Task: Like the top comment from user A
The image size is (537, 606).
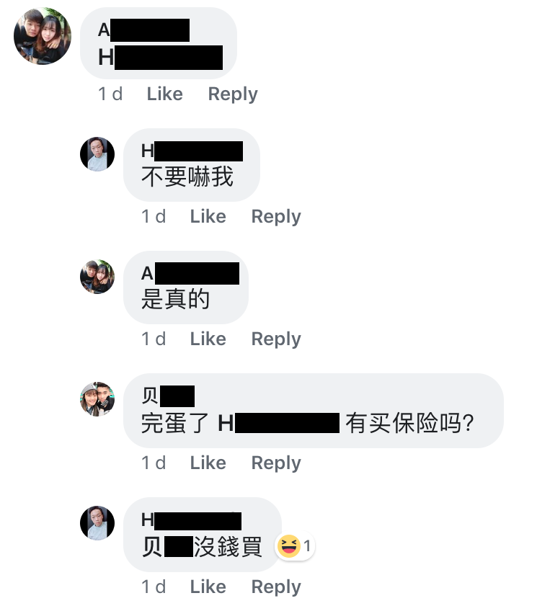Action: pyautogui.click(x=164, y=94)
